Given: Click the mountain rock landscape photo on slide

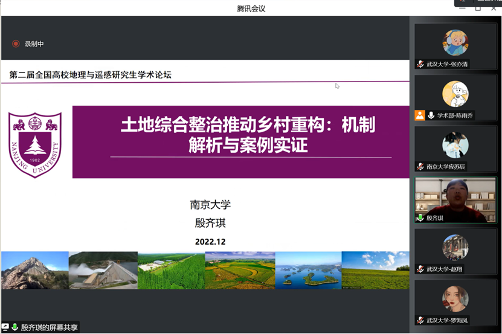Looking at the screenshot, I should [34, 270].
